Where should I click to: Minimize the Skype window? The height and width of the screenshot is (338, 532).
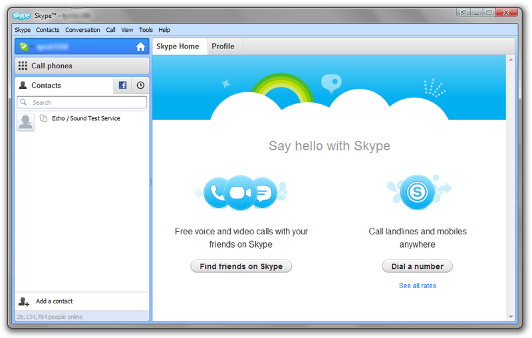point(476,13)
